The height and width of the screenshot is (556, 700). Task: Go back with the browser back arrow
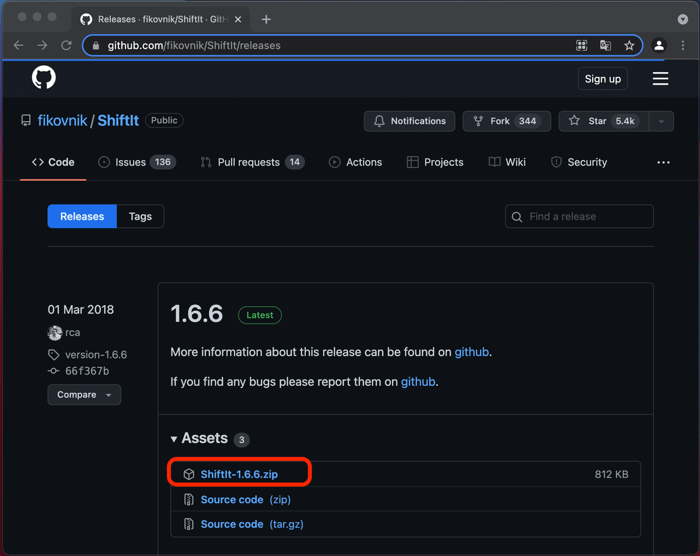pyautogui.click(x=19, y=45)
